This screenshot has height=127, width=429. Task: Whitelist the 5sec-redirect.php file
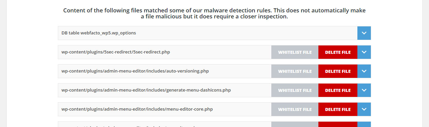[295, 52]
